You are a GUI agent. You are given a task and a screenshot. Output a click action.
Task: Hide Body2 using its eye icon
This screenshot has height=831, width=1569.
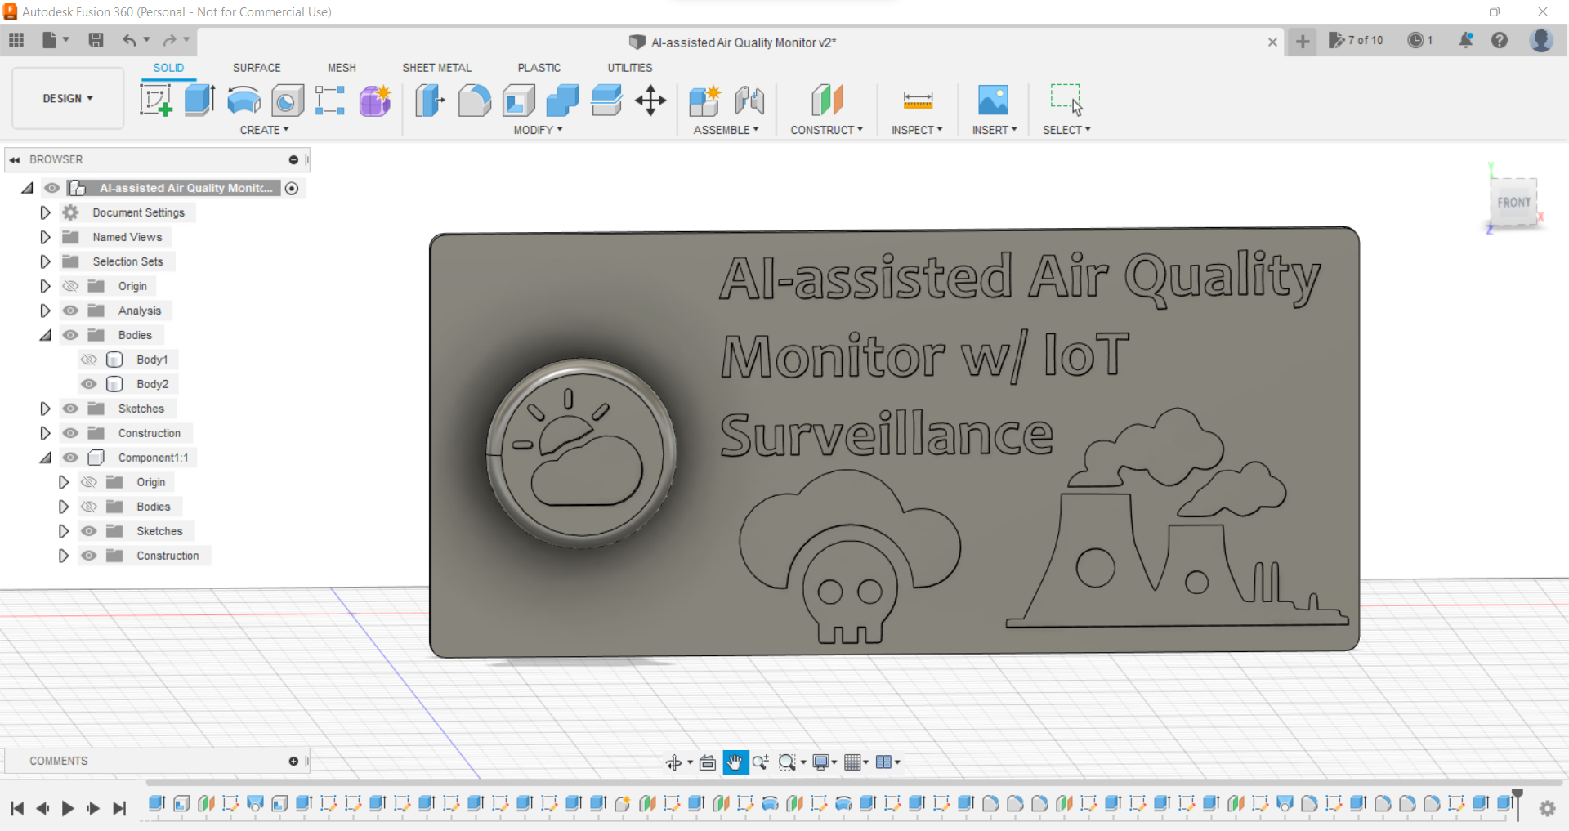tap(89, 384)
